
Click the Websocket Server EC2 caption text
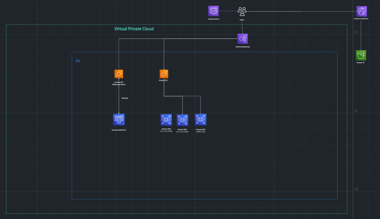click(119, 83)
